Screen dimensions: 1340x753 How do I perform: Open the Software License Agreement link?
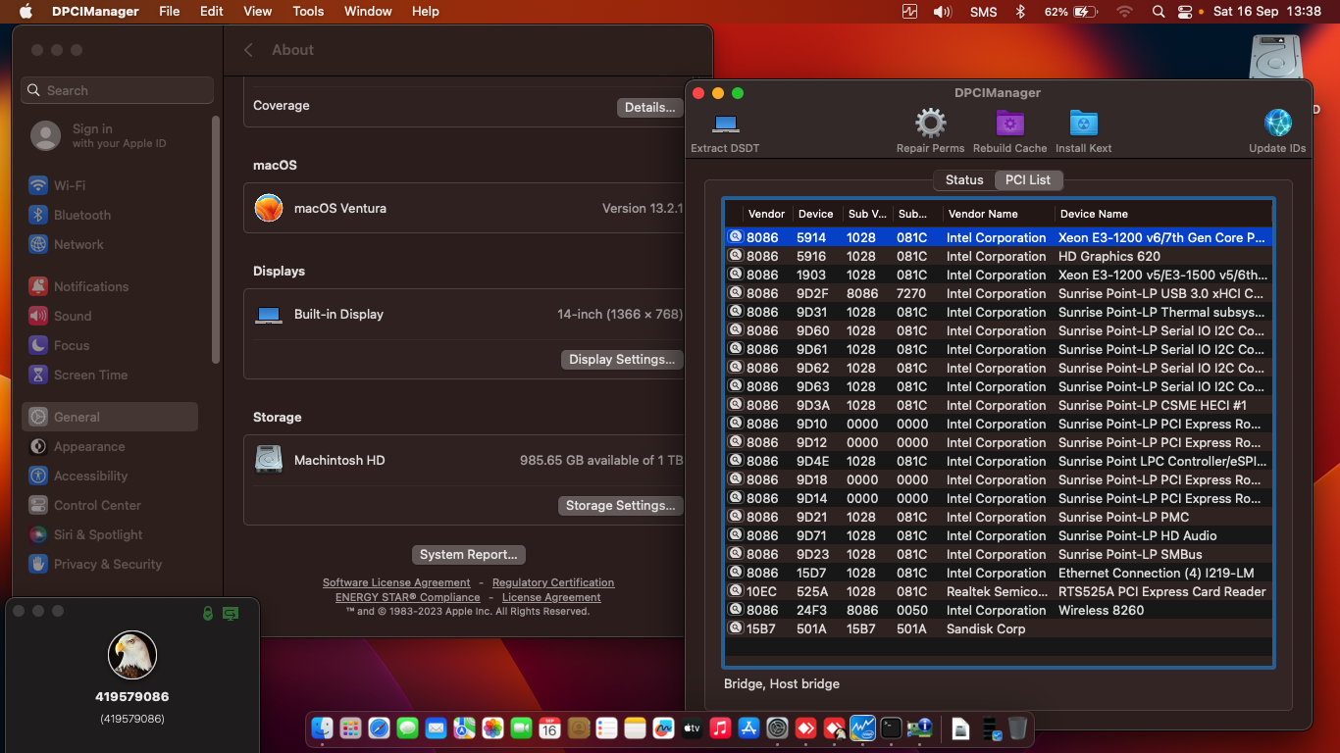396,581
